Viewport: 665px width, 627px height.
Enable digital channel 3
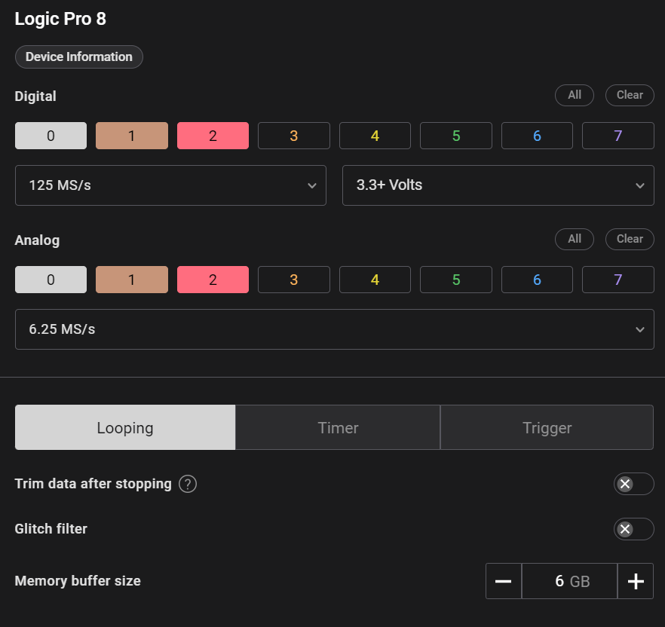pos(293,136)
